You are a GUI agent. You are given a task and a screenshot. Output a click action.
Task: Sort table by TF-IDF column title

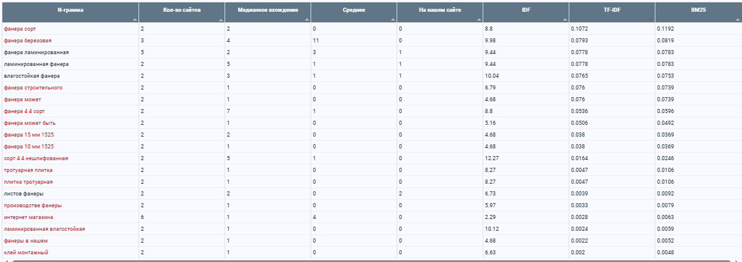(x=612, y=10)
